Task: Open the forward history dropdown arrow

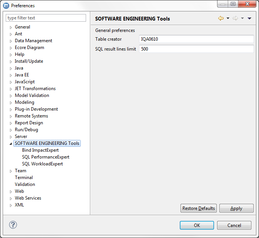Action: tap(242, 18)
